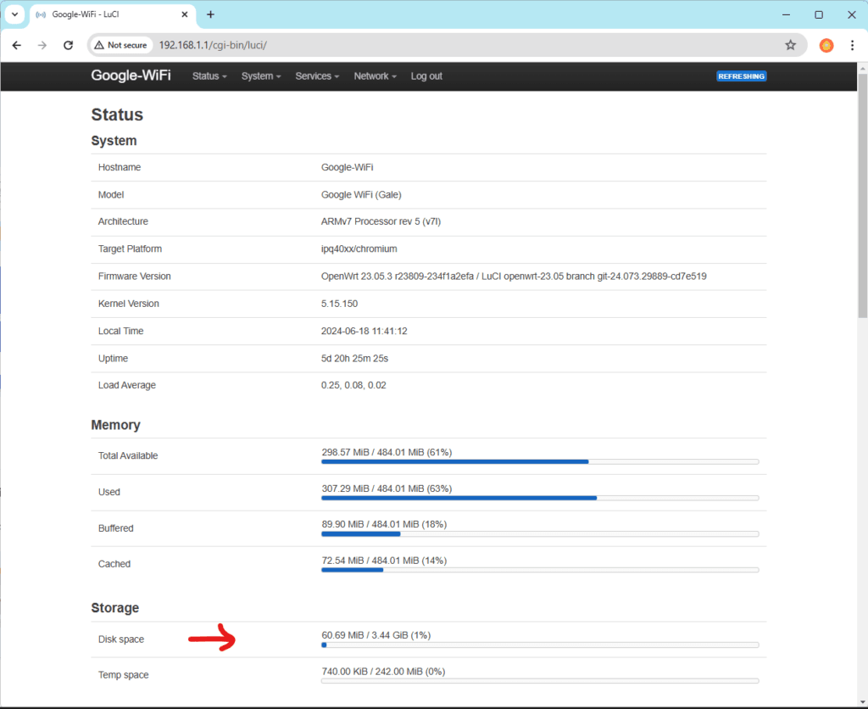Click the Kernel Version label
The width and height of the screenshot is (868, 709).
click(129, 304)
